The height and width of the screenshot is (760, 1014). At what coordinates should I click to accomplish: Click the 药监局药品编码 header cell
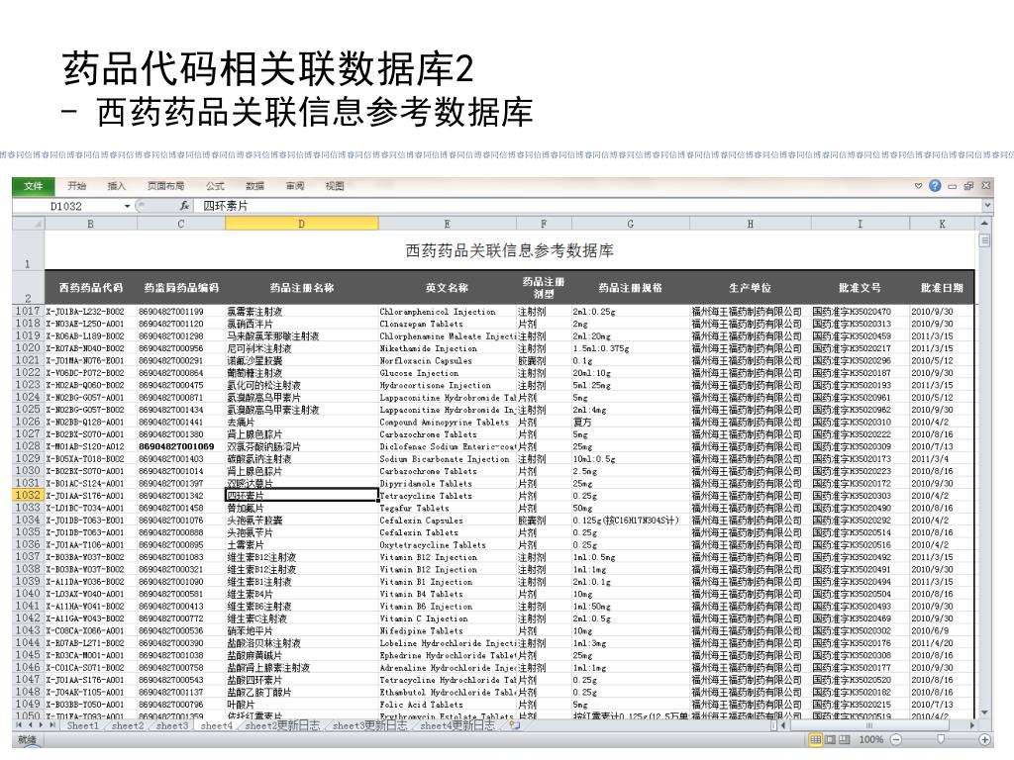181,288
